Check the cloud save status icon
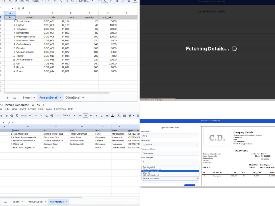 click(43, 105)
